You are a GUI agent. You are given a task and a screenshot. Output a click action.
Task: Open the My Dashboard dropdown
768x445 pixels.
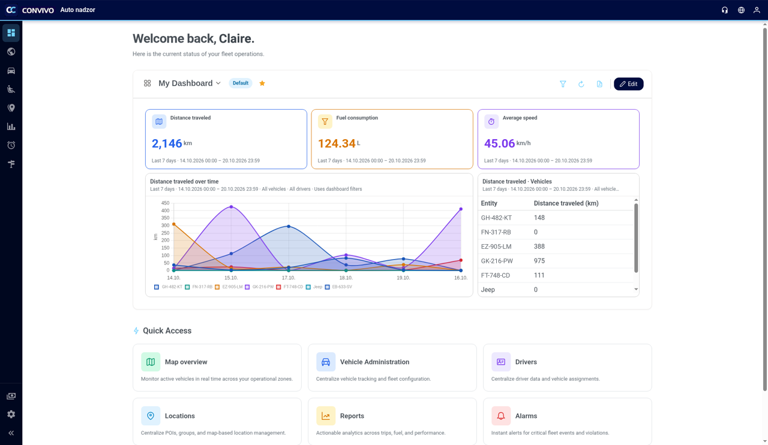click(x=190, y=83)
